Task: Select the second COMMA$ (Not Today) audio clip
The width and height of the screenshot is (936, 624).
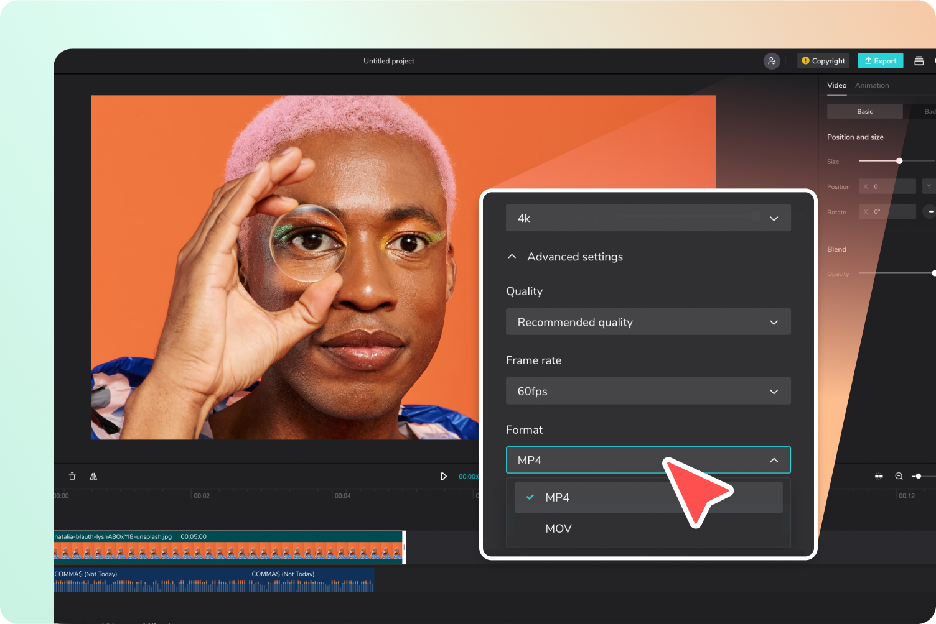Action: pos(312,580)
